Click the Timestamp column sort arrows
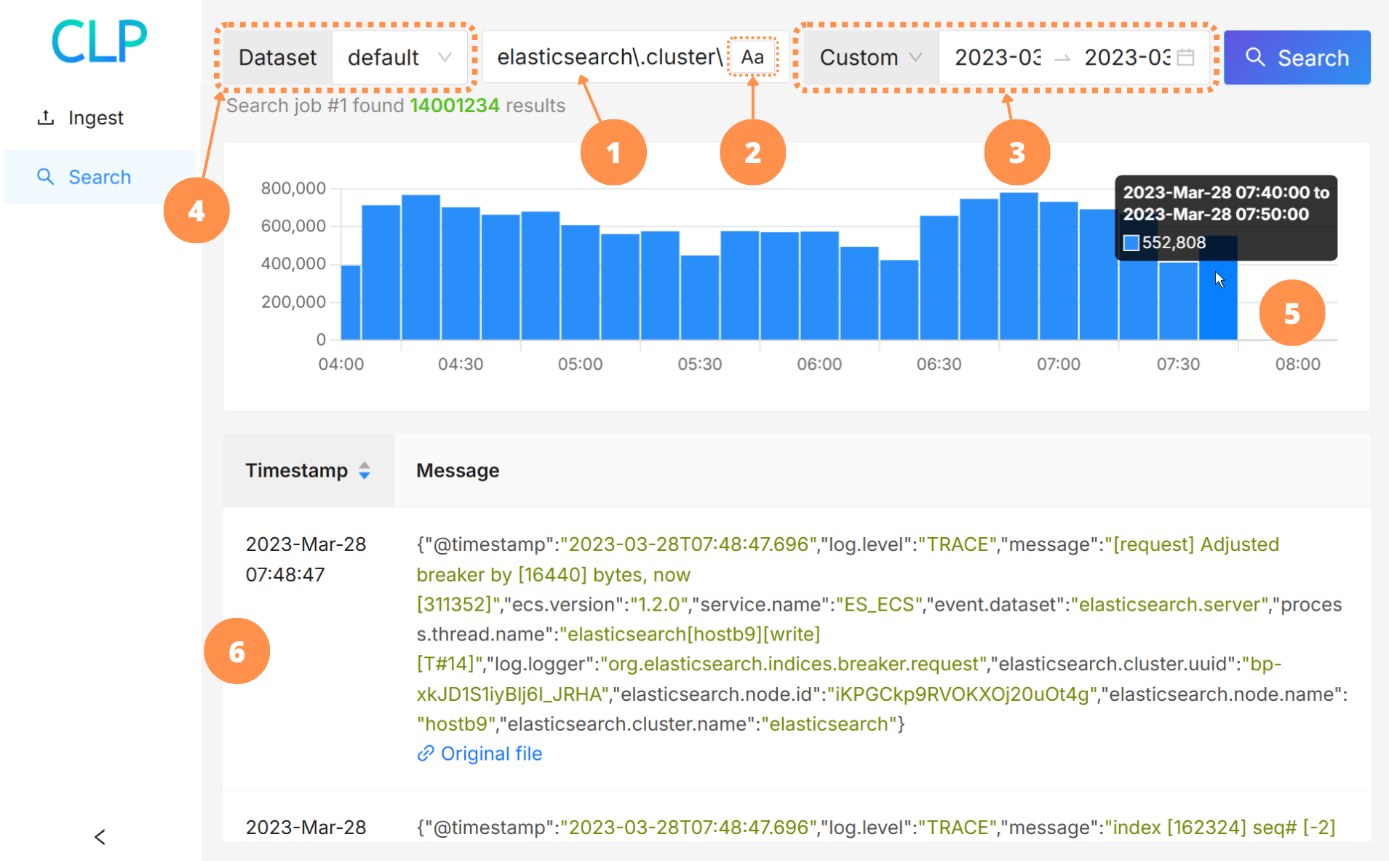1389x861 pixels. [365, 470]
